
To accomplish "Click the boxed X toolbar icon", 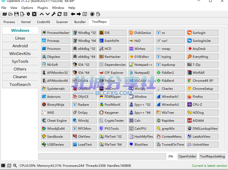I will tap(34, 14).
